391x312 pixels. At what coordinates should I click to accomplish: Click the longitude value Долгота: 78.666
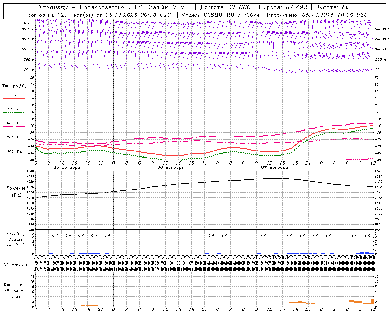(225, 7)
